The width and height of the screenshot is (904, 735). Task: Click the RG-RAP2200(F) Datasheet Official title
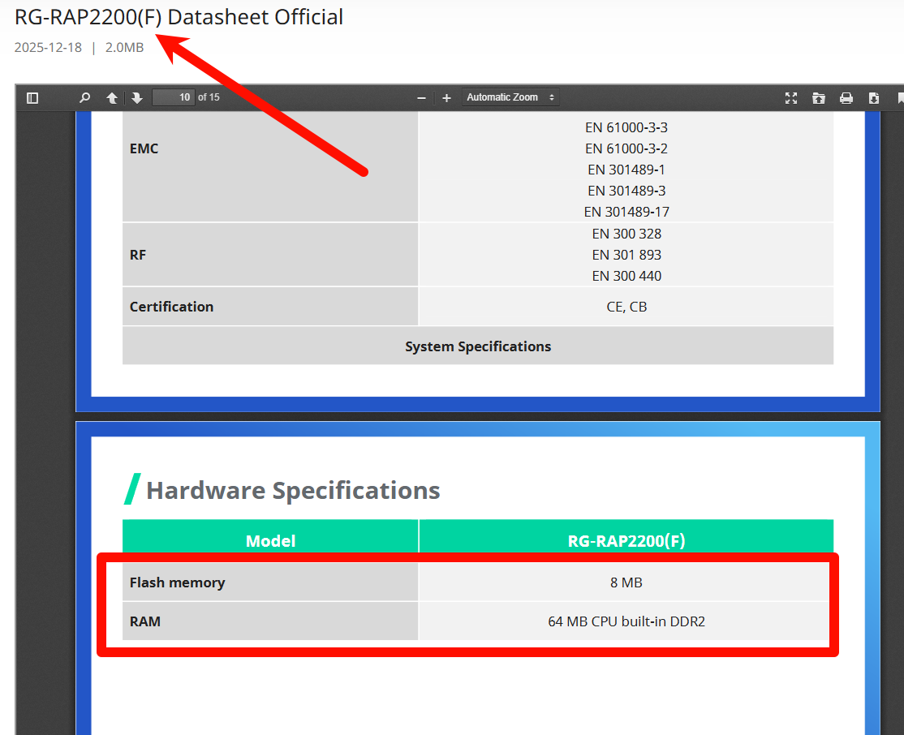coord(179,17)
